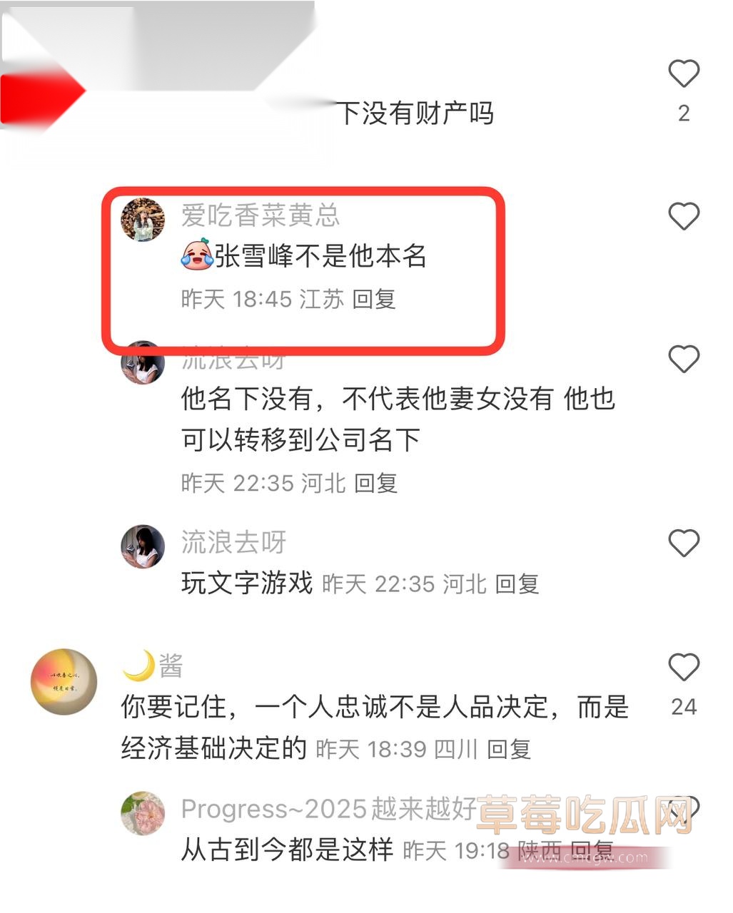Reply to the 经济基础决定的 comment from 四川
Screen dimensions: 733x913
pyautogui.click(x=509, y=749)
